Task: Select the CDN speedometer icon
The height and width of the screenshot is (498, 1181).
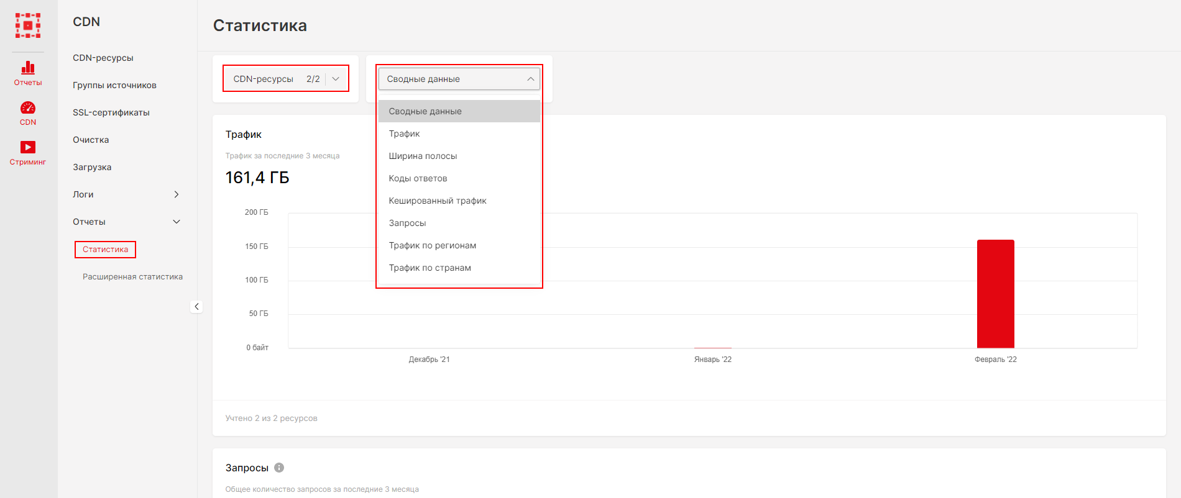Action: (28, 108)
